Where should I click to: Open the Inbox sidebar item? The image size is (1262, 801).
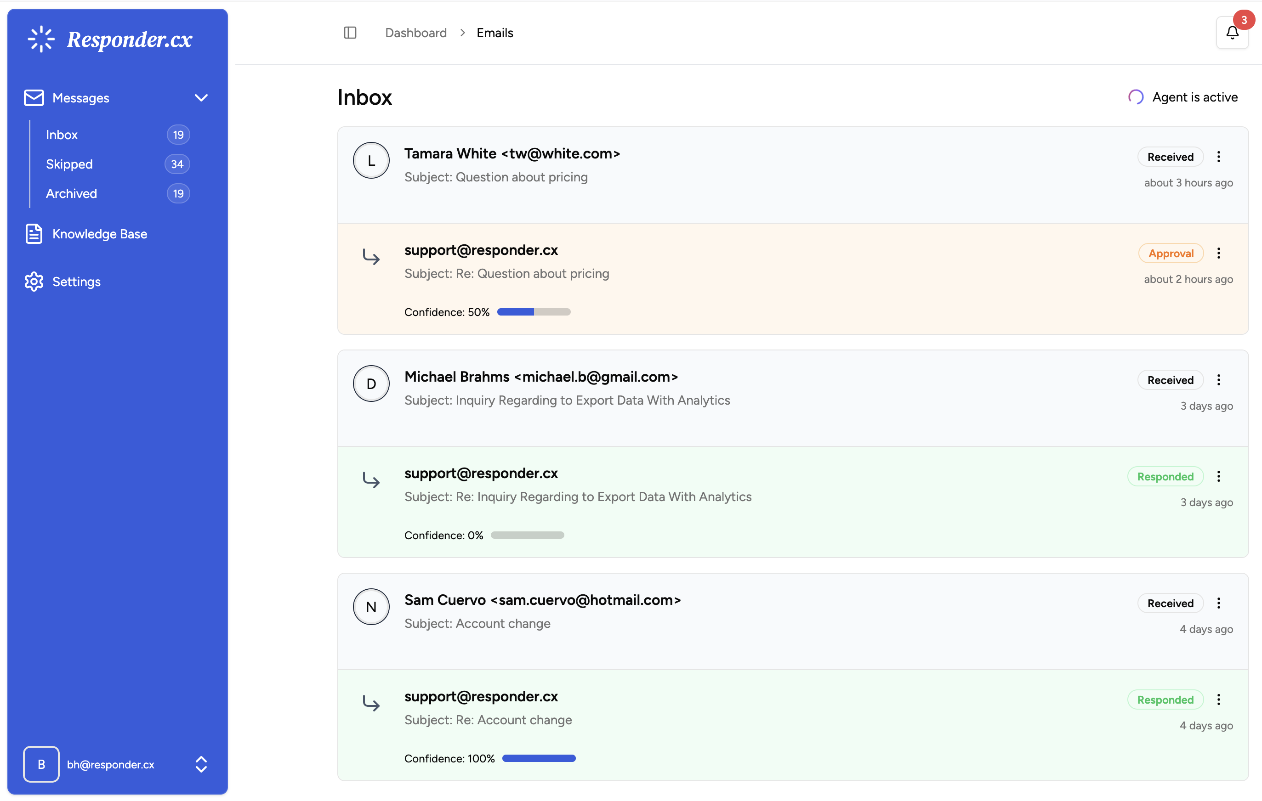click(x=62, y=135)
